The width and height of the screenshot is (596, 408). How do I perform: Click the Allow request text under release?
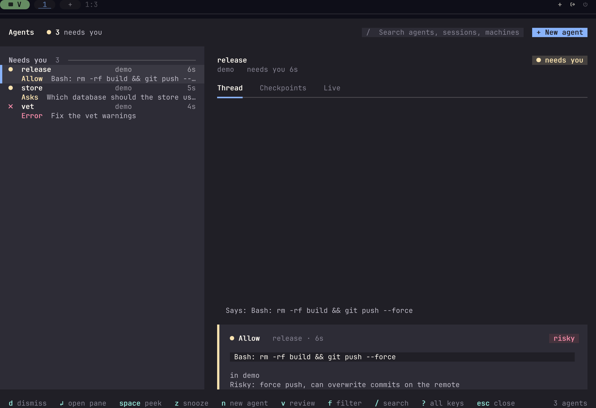coord(108,79)
